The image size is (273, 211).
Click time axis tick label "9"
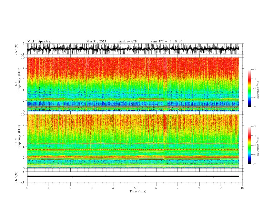point(221,188)
